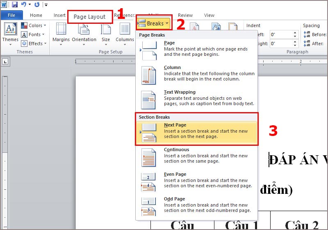Screen dimensions: 328x230
Task: Select Continuous section break
Action: click(196, 158)
